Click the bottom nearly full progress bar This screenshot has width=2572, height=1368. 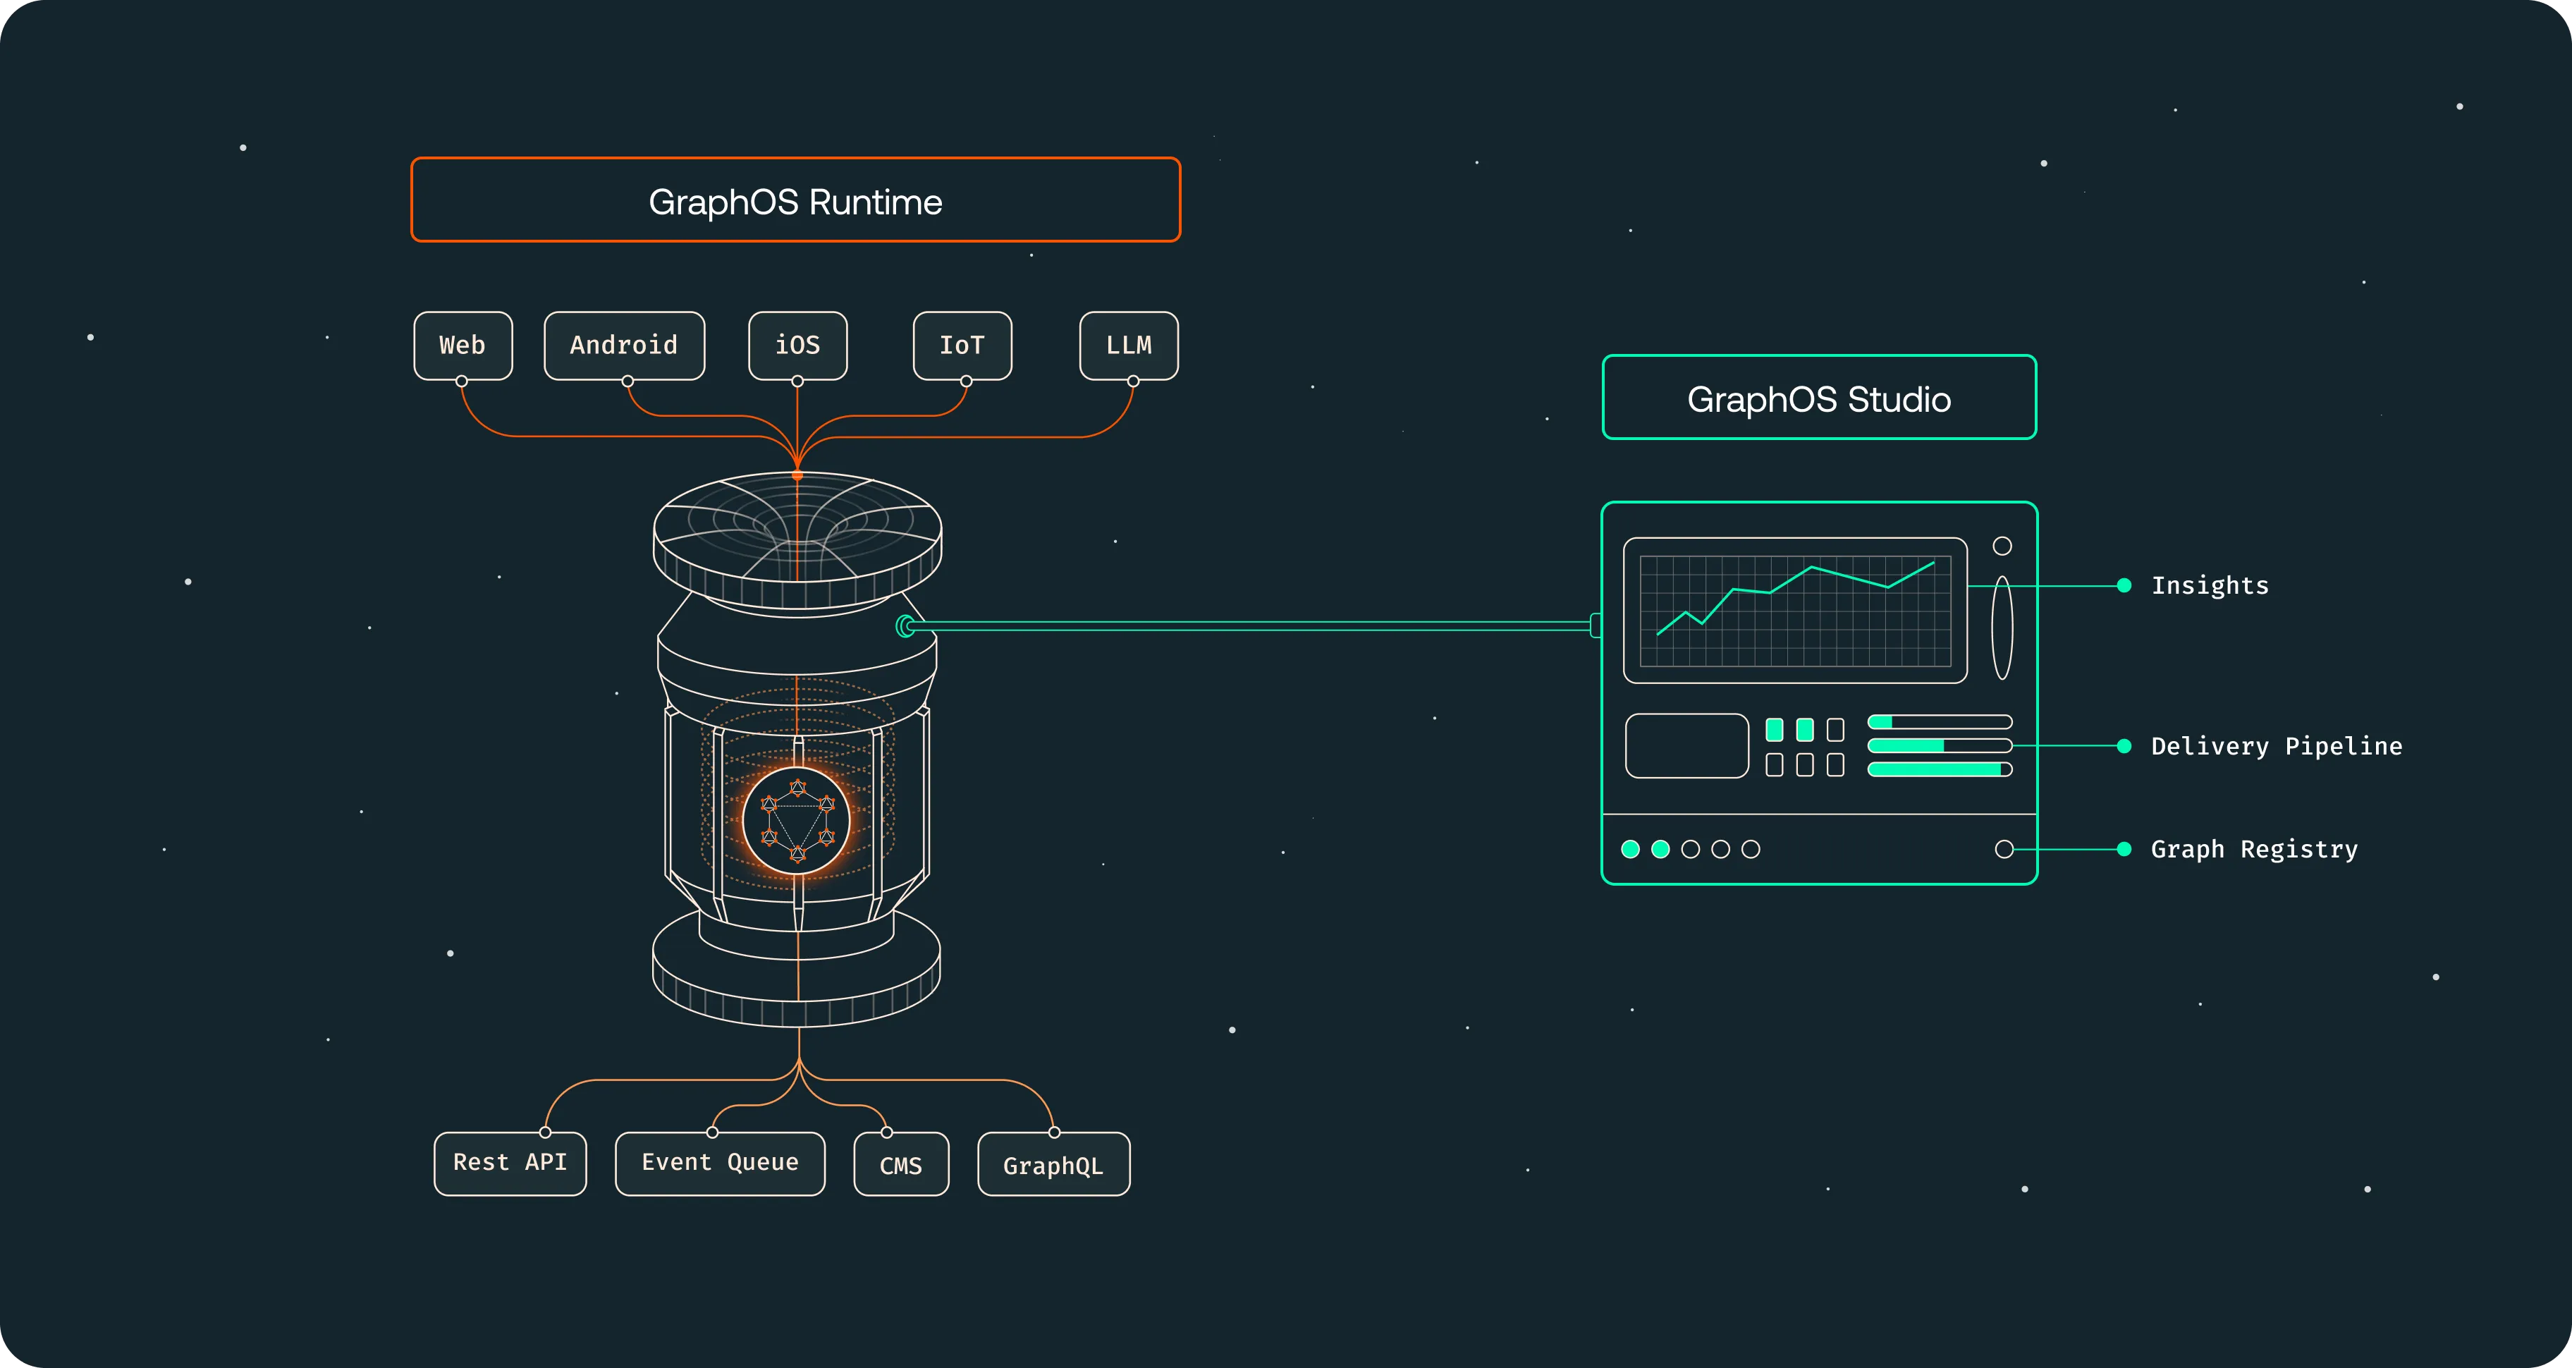(x=1940, y=770)
